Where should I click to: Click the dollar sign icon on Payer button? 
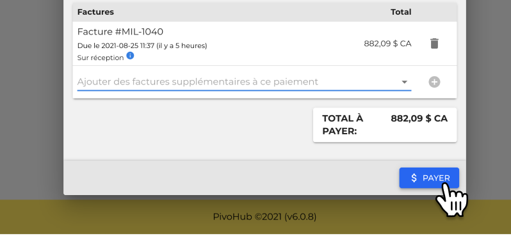click(414, 178)
